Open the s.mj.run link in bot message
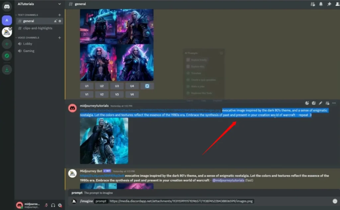Screen dimensions: 340x210 [102, 176]
